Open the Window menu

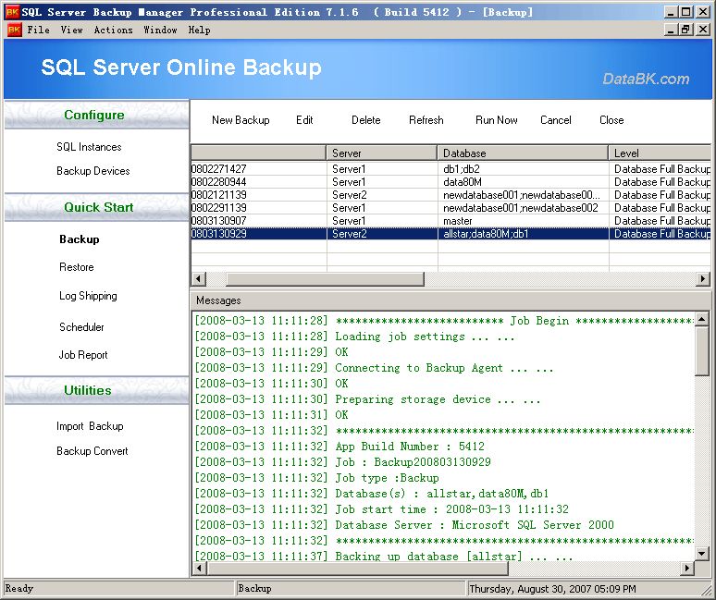click(x=160, y=30)
